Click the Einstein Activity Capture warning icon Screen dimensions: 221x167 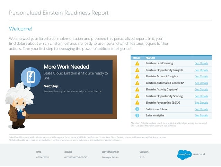point(137,90)
